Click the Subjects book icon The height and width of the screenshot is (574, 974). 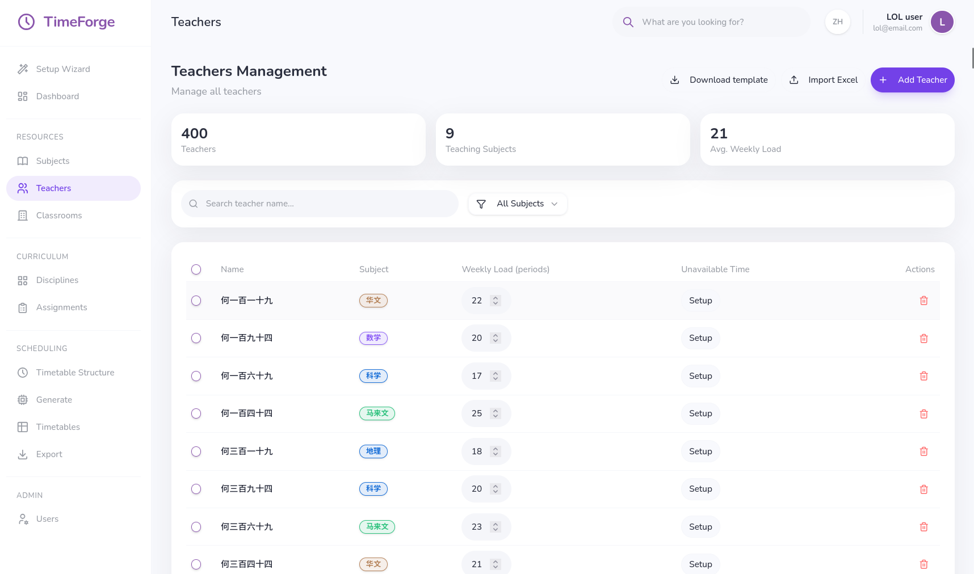(x=23, y=161)
